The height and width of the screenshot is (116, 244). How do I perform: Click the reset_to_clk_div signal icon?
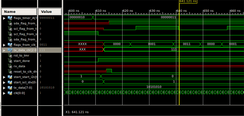pos(10,72)
